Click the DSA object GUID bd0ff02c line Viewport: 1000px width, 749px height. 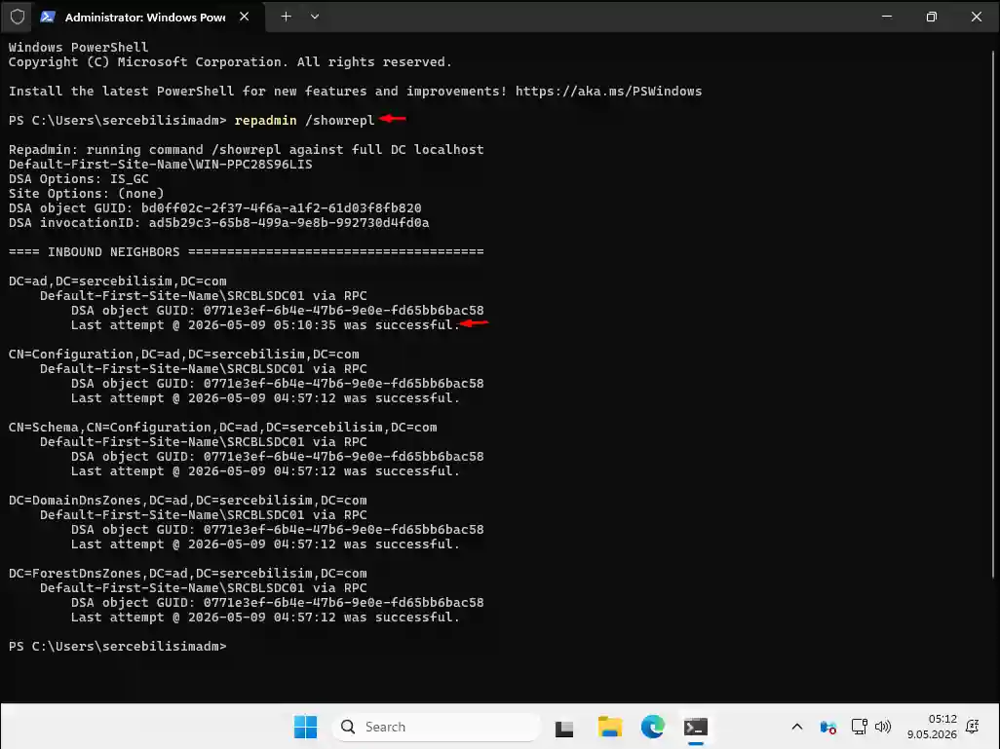tap(215, 208)
